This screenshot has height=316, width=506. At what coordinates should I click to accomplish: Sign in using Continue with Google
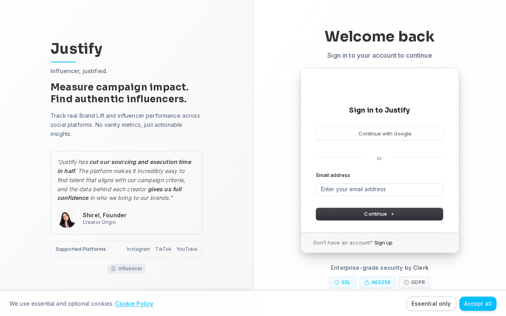tap(379, 134)
